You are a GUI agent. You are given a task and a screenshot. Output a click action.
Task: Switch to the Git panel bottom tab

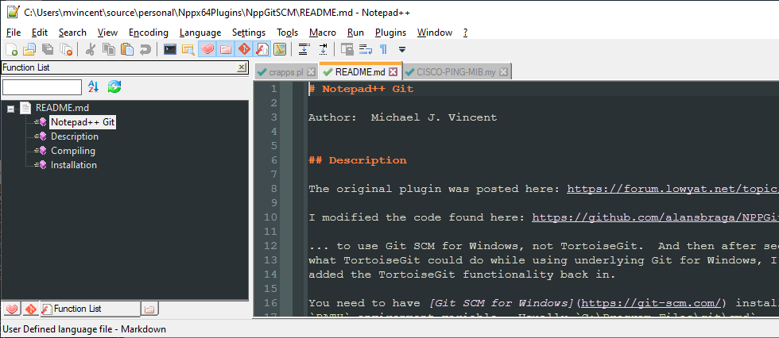click(x=30, y=309)
